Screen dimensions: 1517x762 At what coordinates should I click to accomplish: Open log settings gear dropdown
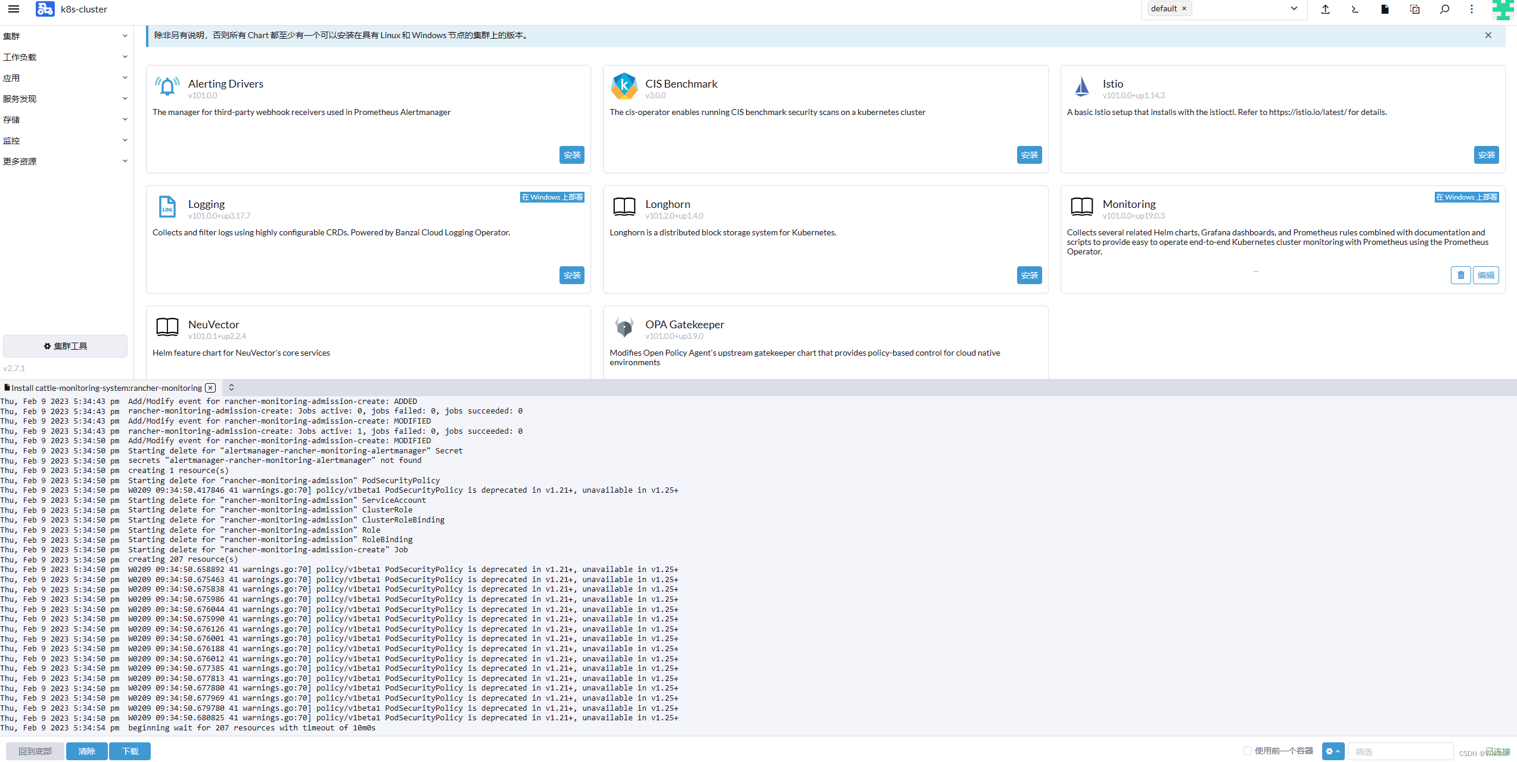tap(1333, 751)
